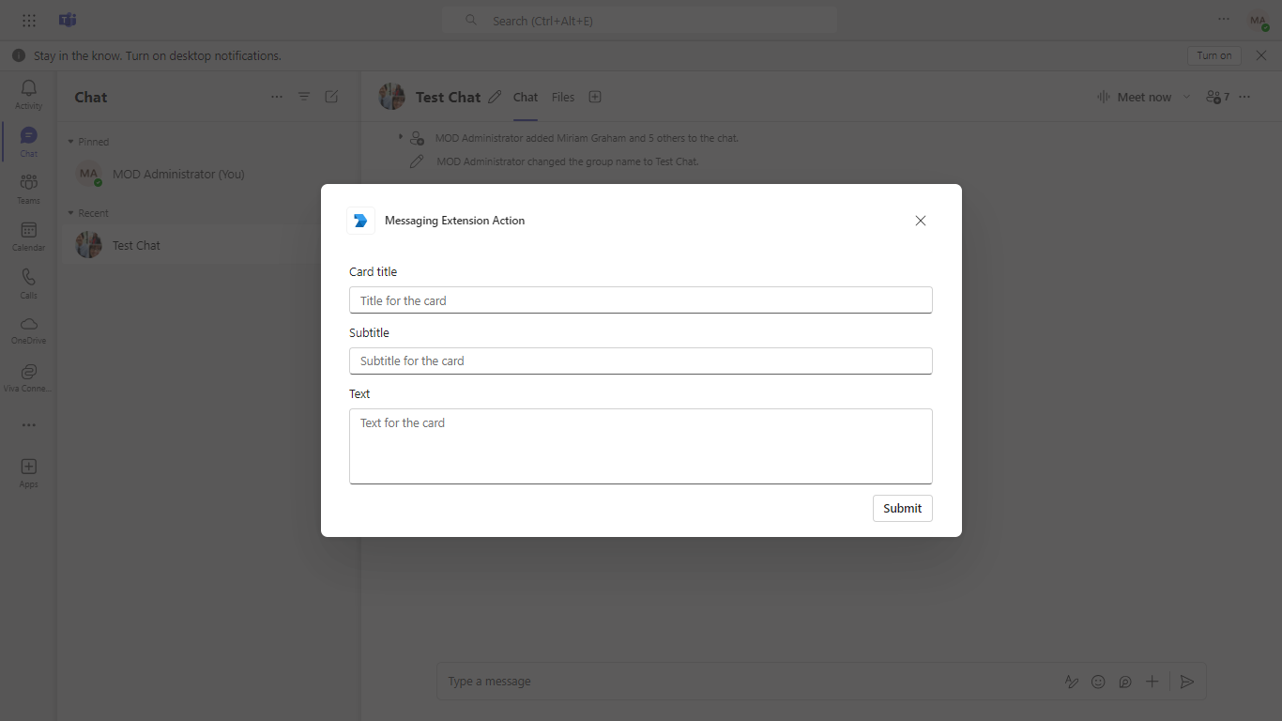Viewport: 1282px width, 721px height.
Task: Click the Chat pane heading
Action: point(91,97)
